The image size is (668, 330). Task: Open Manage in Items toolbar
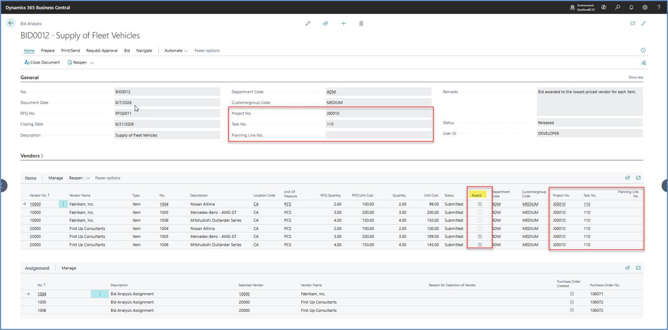56,178
